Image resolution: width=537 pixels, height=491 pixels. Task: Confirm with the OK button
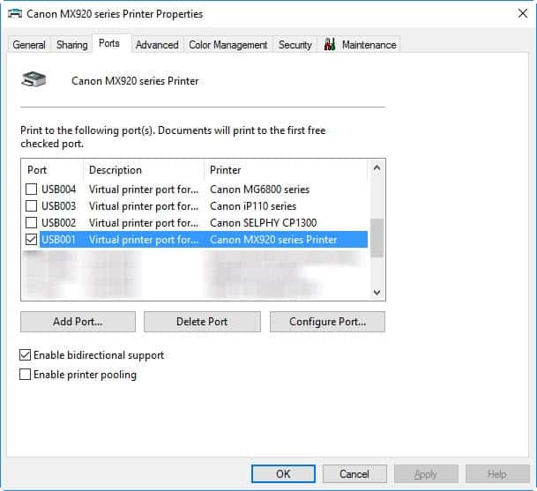[283, 474]
